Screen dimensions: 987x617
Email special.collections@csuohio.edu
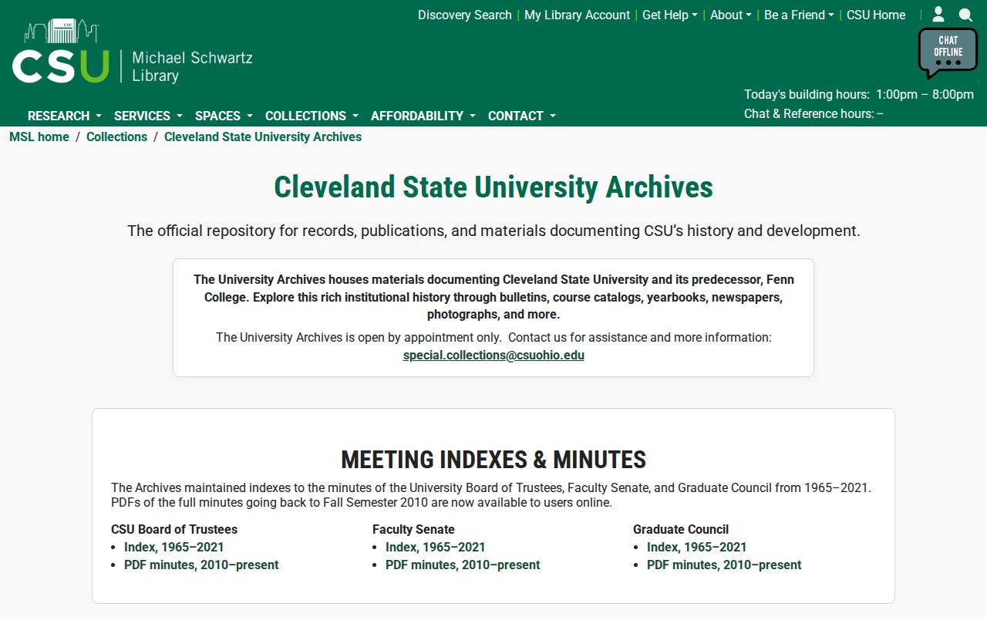coord(493,356)
